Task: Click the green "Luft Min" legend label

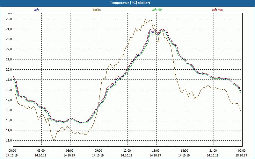Action: pyautogui.click(x=157, y=10)
